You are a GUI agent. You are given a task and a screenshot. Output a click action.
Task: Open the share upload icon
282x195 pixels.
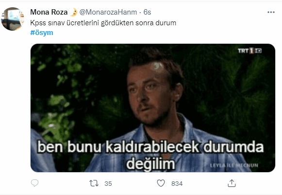click(x=232, y=183)
